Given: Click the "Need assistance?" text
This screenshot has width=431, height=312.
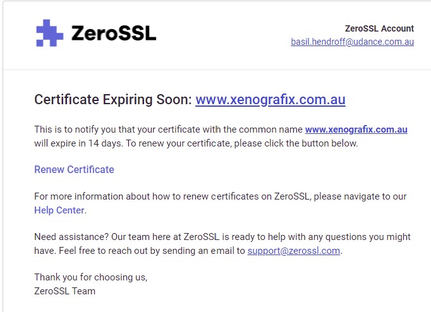Looking at the screenshot, I should point(71,237).
